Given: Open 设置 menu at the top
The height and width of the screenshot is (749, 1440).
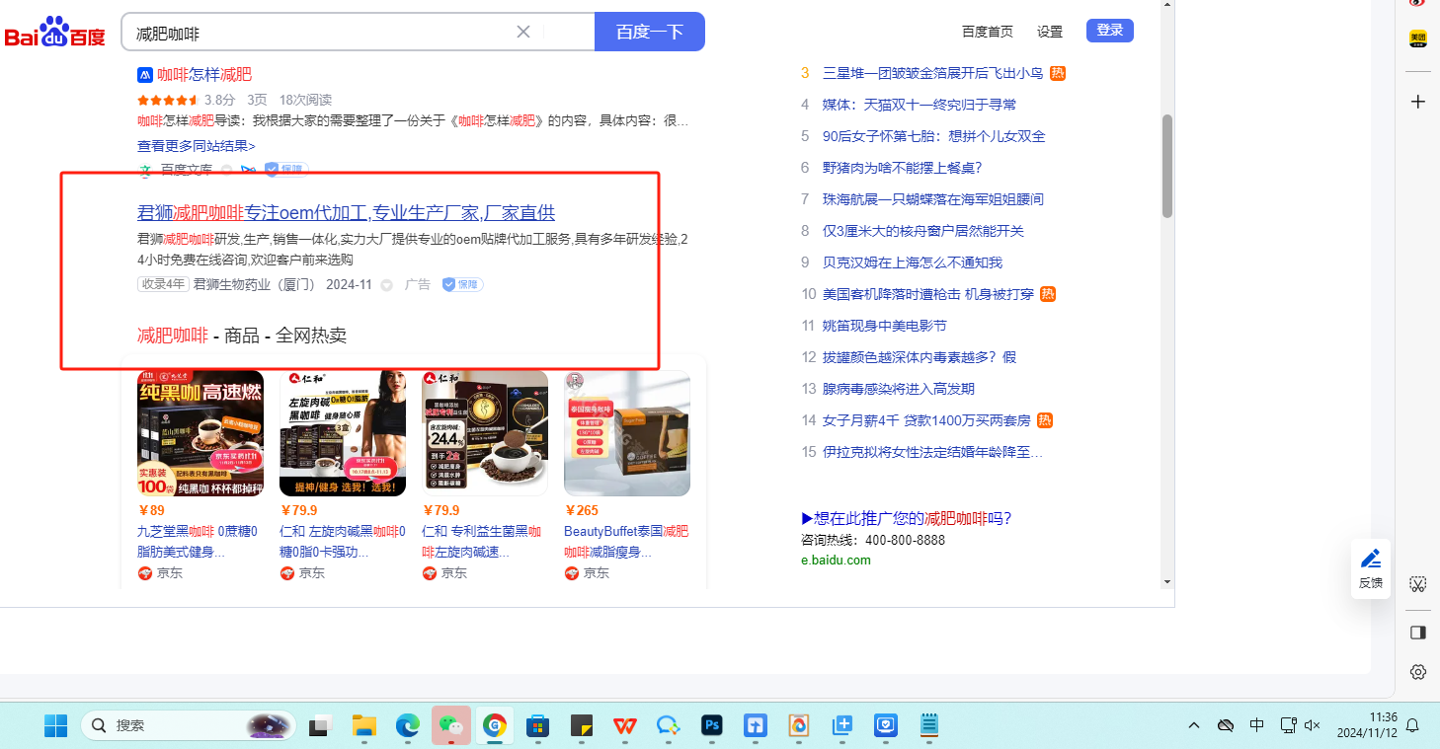Looking at the screenshot, I should click(1050, 32).
